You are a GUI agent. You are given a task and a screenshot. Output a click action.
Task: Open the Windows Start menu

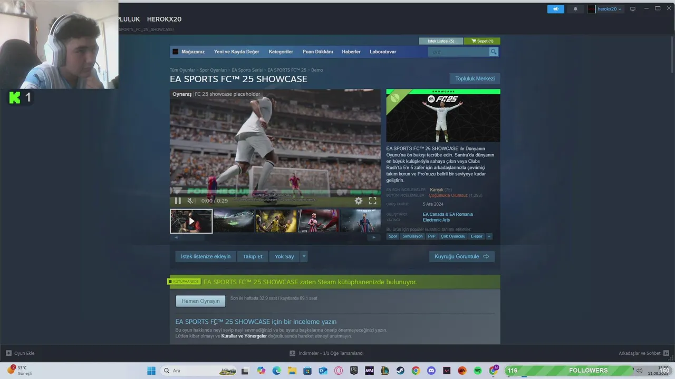(x=151, y=371)
